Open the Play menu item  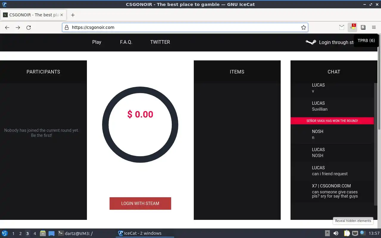[x=97, y=42]
